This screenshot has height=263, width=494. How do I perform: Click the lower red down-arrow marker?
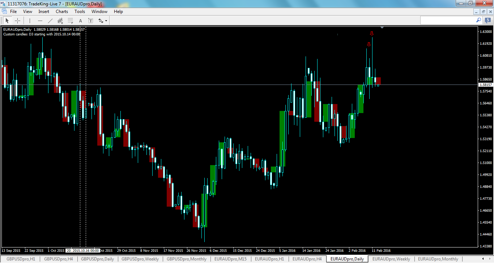369,44
